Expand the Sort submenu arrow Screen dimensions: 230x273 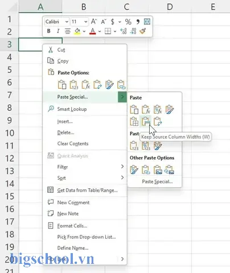click(x=122, y=177)
